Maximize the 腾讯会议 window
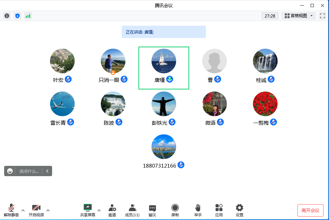The height and width of the screenshot is (220, 329). 312,5
